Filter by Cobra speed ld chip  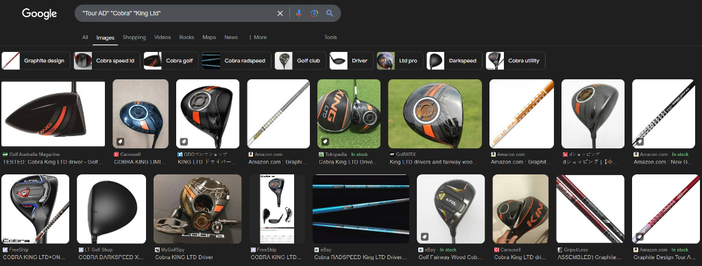(107, 61)
